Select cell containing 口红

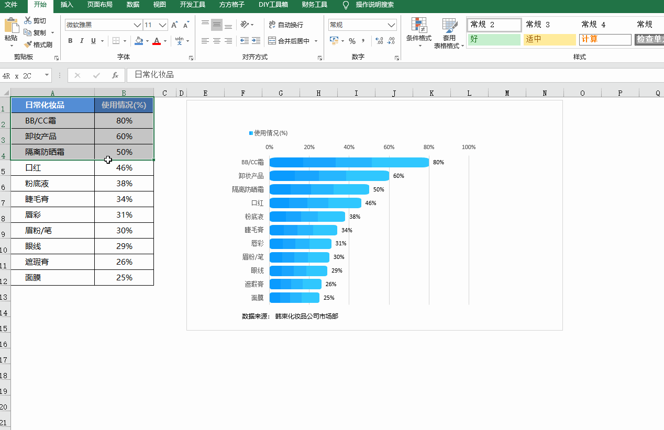tap(53, 168)
